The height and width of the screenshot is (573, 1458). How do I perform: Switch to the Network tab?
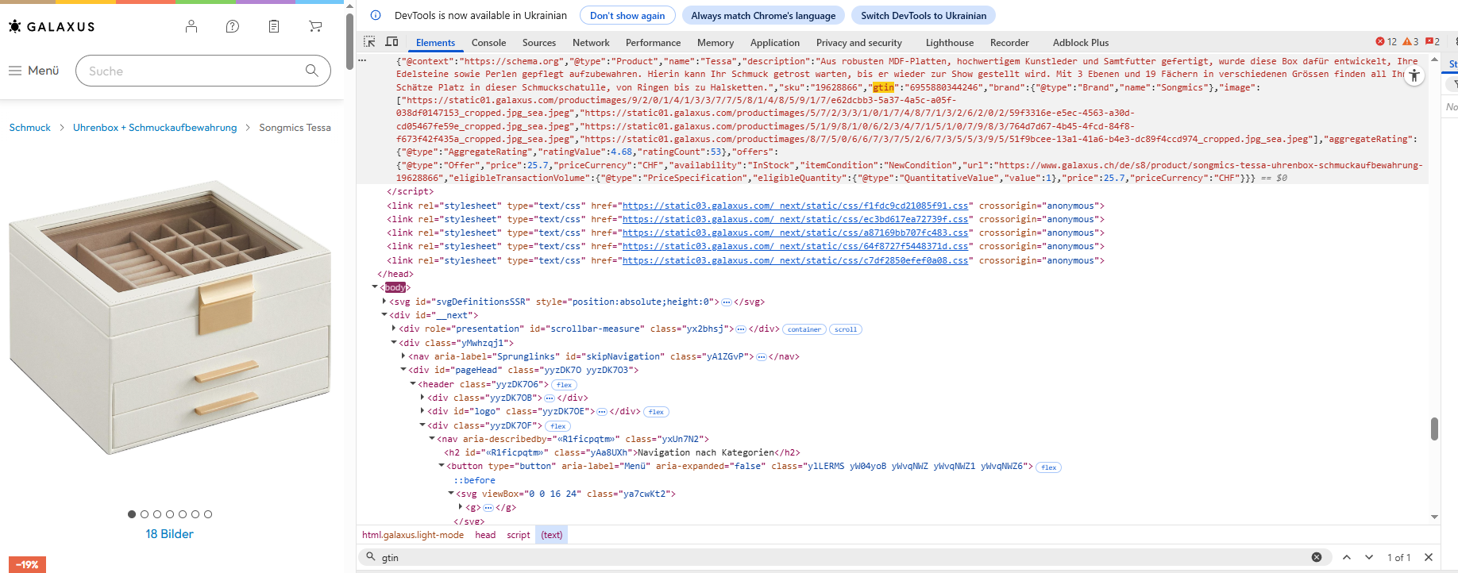point(591,43)
